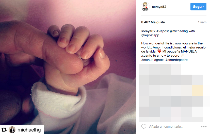The image size is (210, 134).
Task: Open the three dots options menu
Action: 204,127
